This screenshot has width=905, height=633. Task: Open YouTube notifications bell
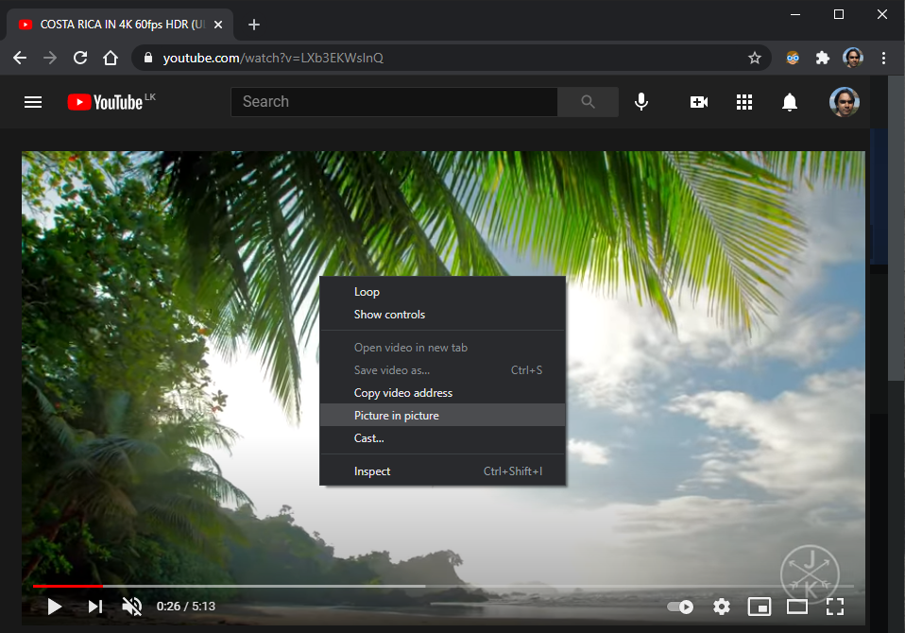coord(790,102)
